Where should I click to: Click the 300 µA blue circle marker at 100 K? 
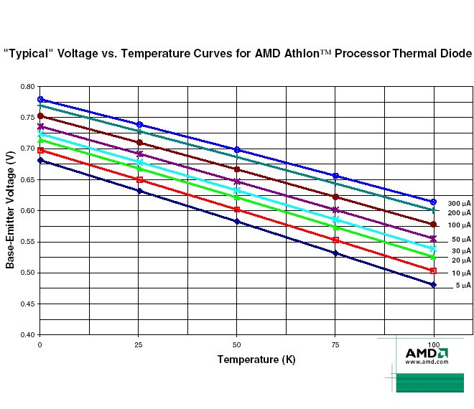[433, 202]
